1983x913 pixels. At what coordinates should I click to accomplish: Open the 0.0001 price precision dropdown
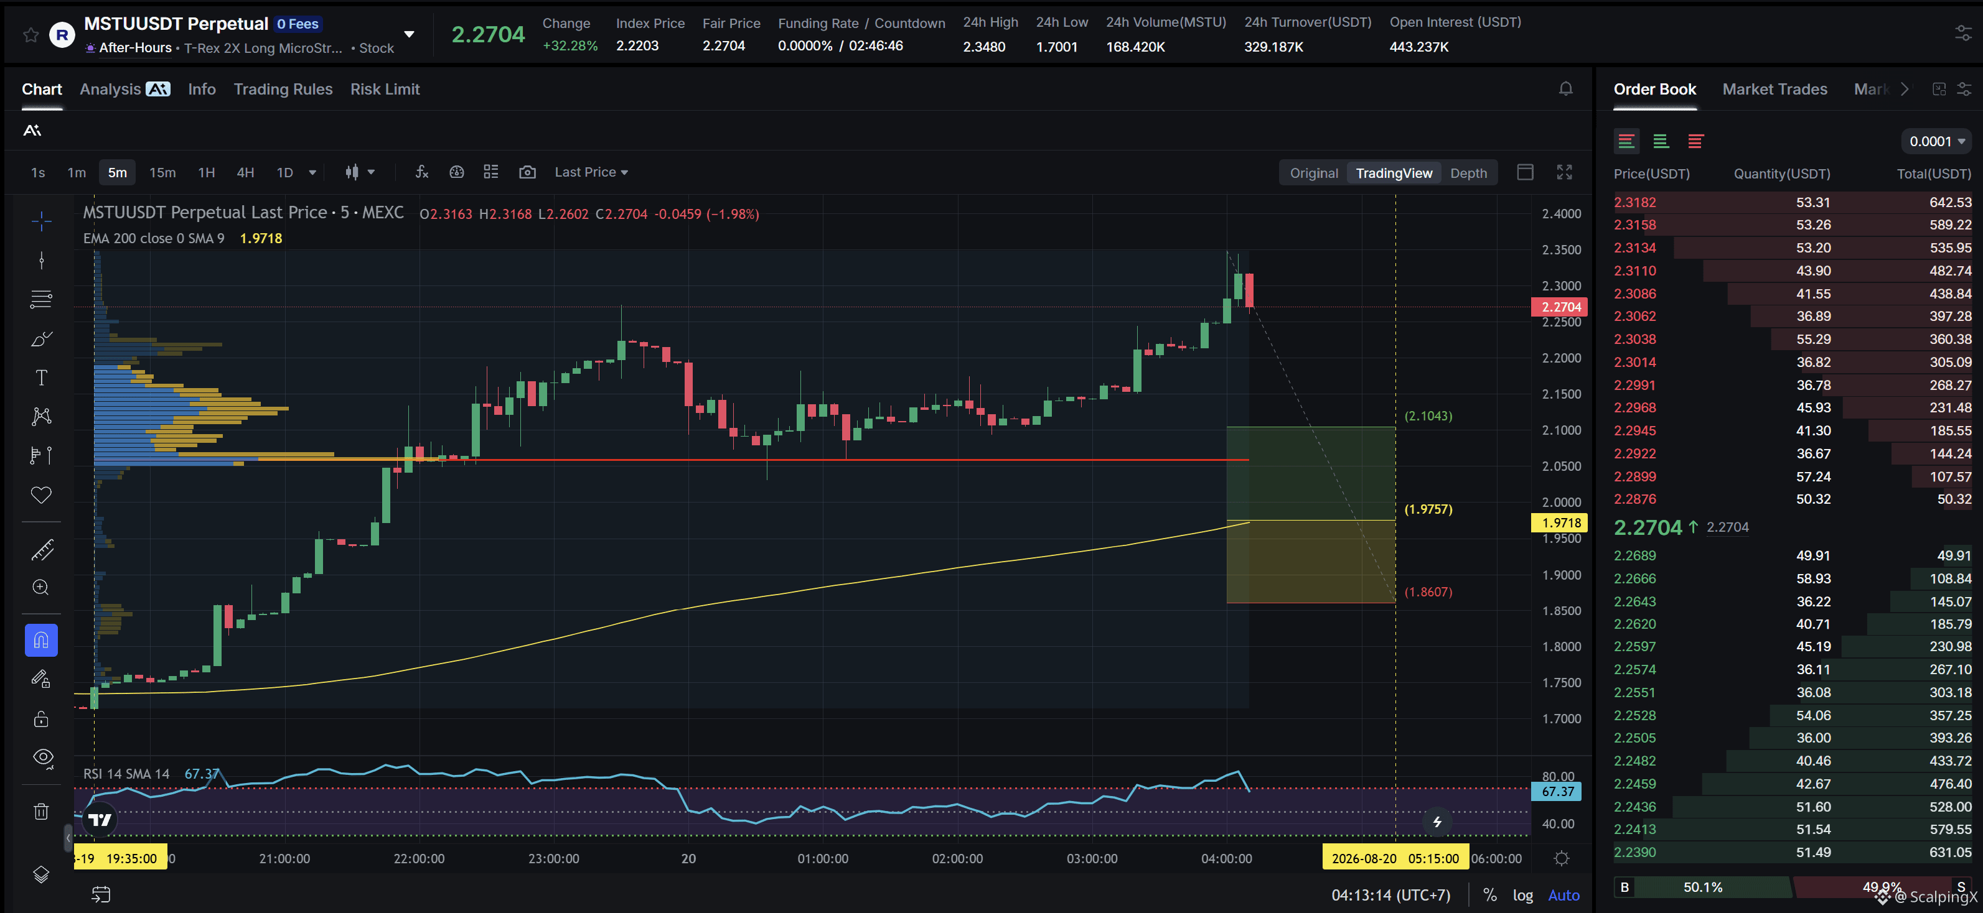(x=1936, y=142)
